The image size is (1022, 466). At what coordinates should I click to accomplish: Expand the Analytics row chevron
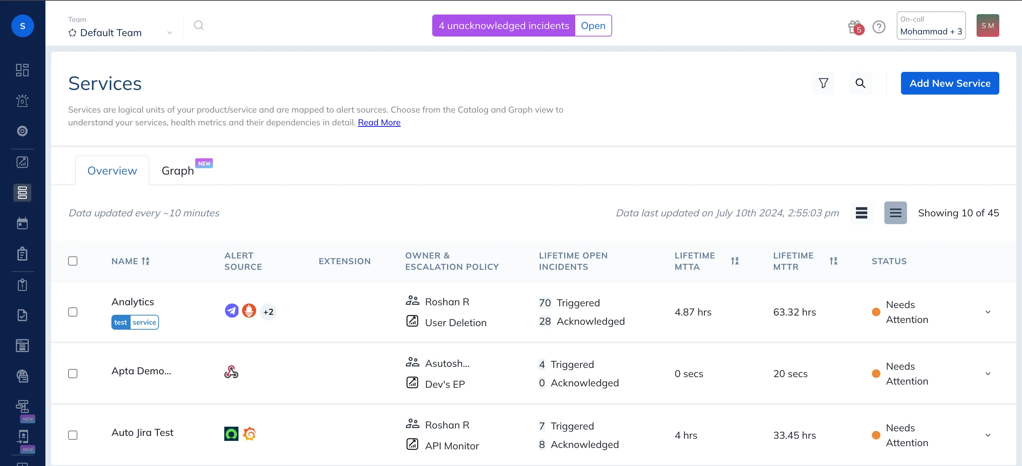988,312
